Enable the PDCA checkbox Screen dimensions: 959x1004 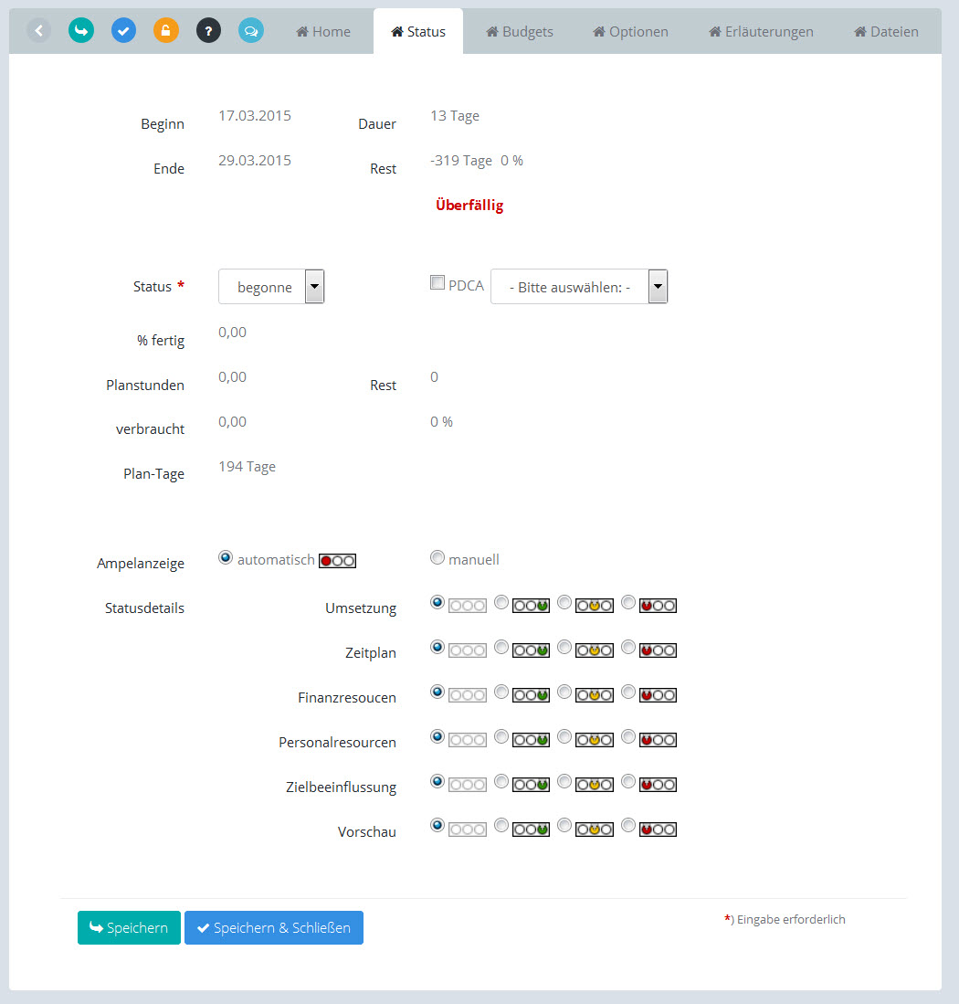(437, 283)
